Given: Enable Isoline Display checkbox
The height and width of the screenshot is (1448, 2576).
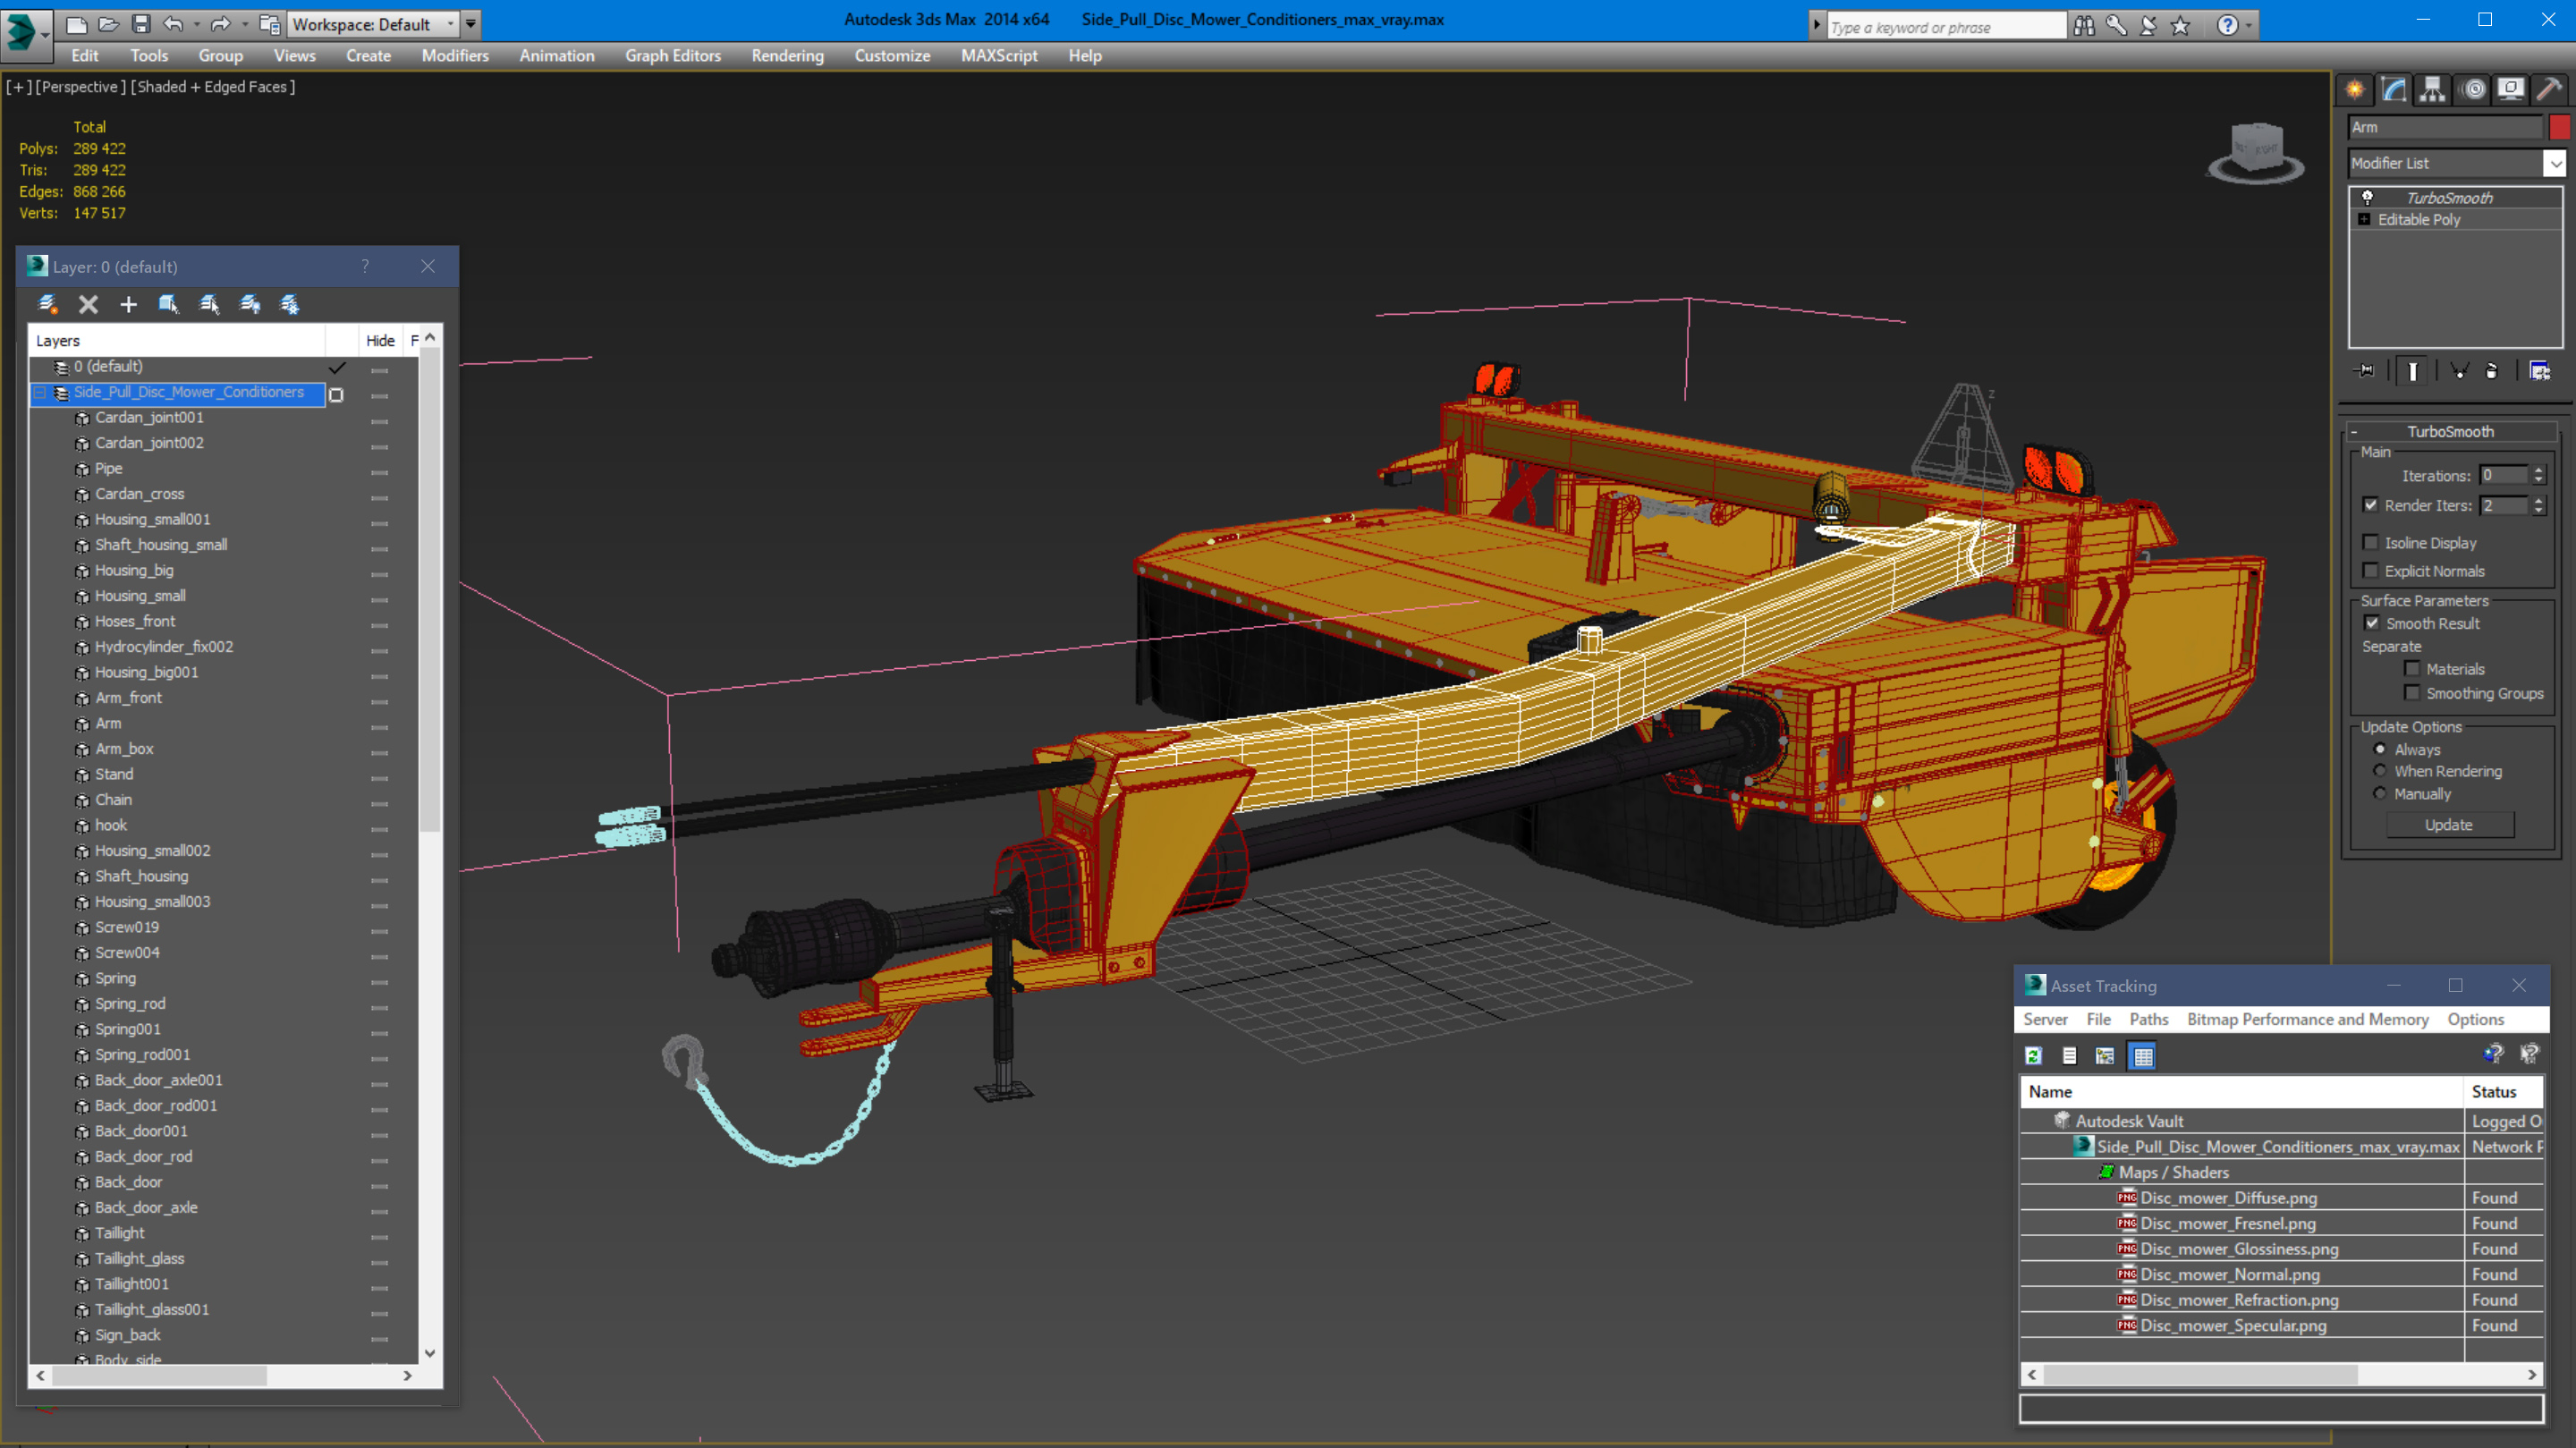Looking at the screenshot, I should [x=2371, y=543].
